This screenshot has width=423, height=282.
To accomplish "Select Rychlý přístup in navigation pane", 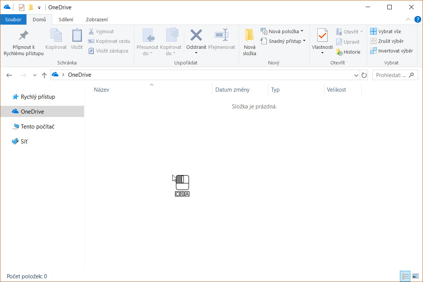I will pyautogui.click(x=34, y=96).
